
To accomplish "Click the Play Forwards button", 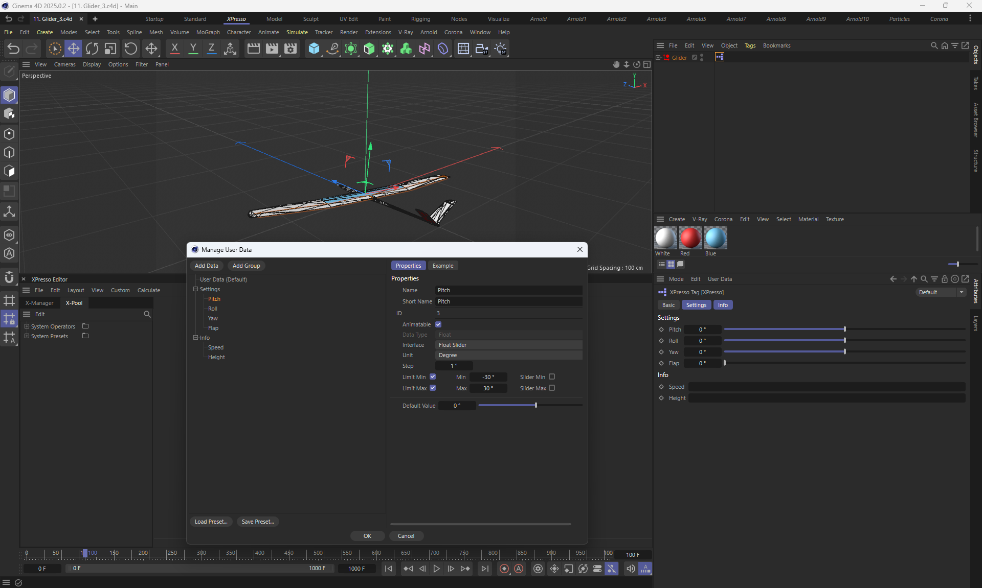I will pyautogui.click(x=436, y=569).
